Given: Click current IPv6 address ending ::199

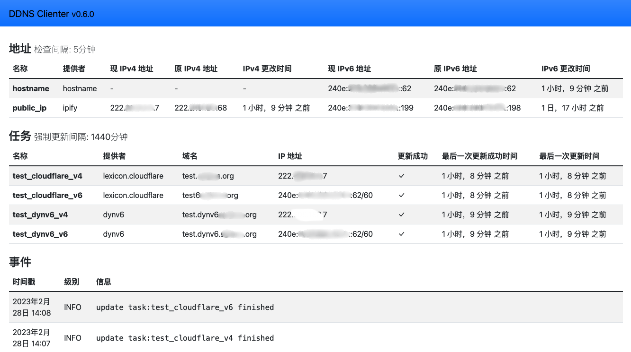Looking at the screenshot, I should tap(371, 108).
